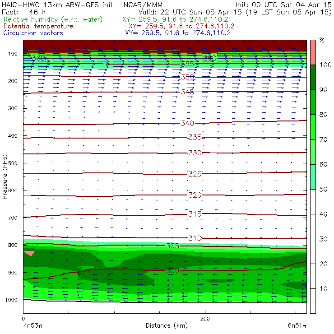Click the '1000' pressure axis label
The width and height of the screenshot is (334, 334).
click(11, 300)
